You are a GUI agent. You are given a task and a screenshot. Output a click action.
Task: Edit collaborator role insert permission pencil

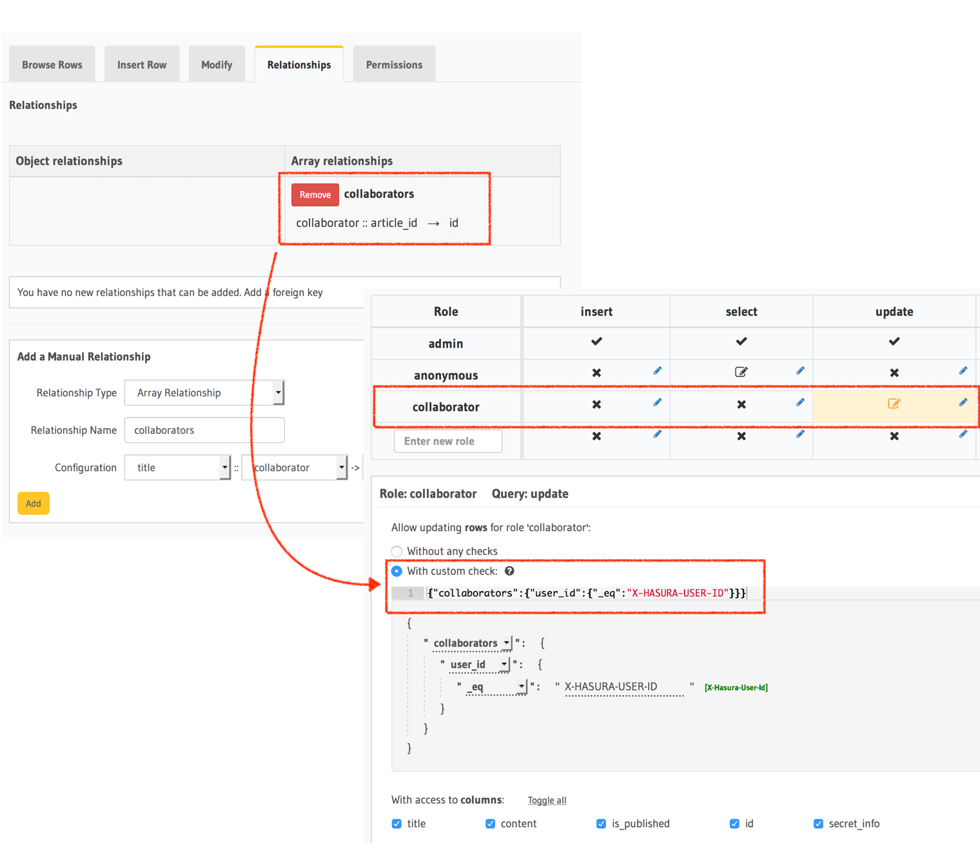click(657, 402)
